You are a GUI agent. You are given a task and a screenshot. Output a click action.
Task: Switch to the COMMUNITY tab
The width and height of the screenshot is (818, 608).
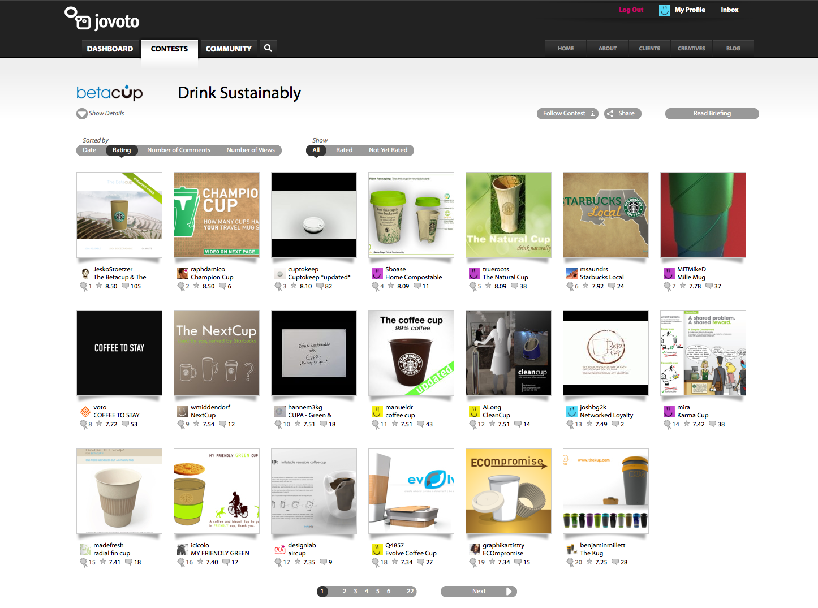point(229,49)
